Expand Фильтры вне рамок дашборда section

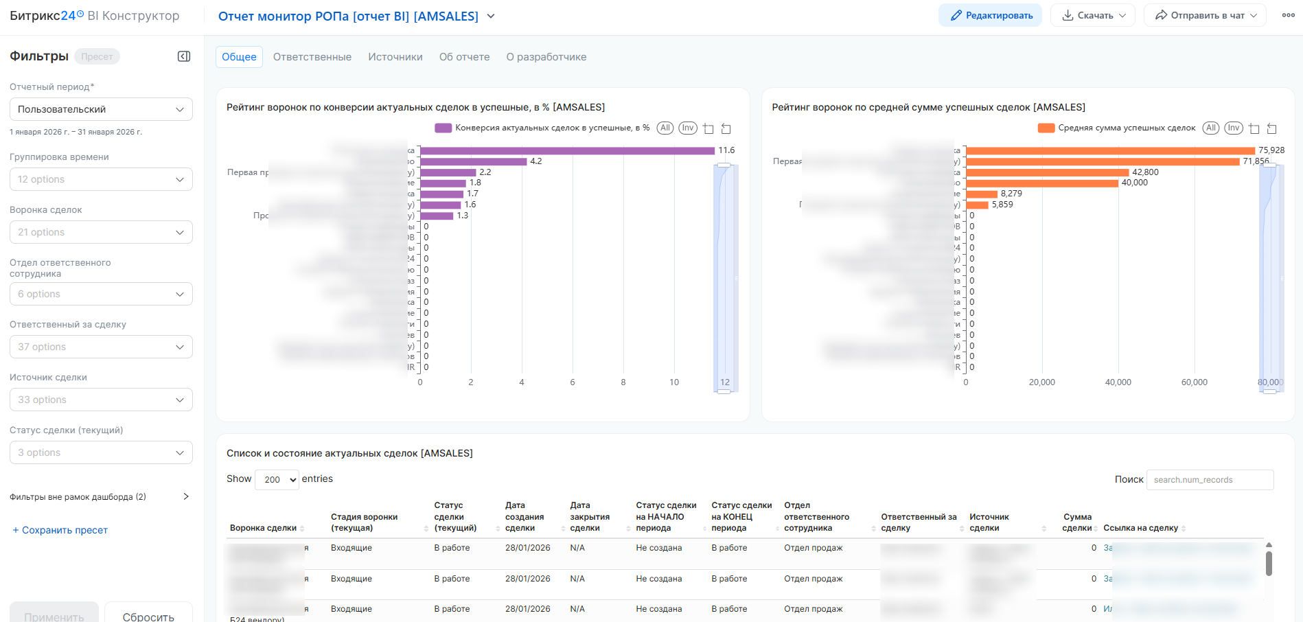[x=185, y=496]
